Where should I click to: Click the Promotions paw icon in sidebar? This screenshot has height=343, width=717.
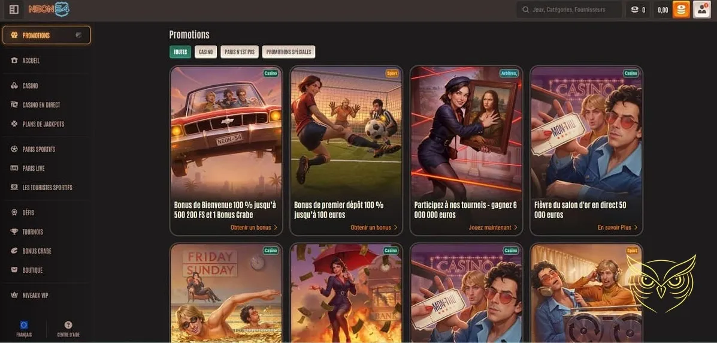tap(14, 35)
